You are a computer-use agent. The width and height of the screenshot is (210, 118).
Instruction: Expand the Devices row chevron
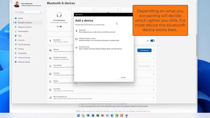tap(154, 50)
